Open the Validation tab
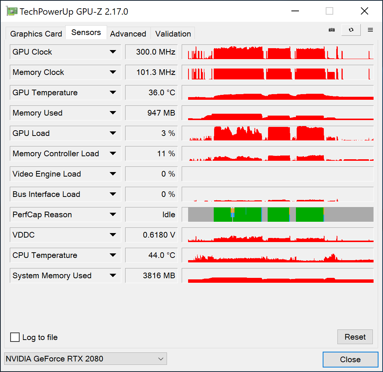The image size is (383, 372). pos(173,34)
